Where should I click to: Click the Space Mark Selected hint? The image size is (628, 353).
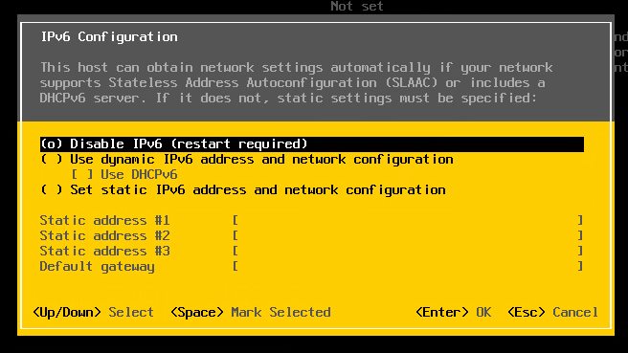pos(251,312)
